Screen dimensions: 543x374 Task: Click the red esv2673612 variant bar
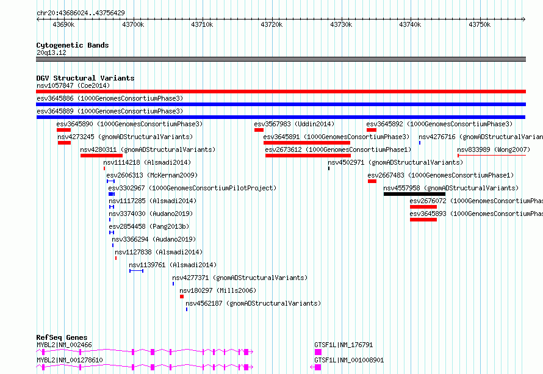click(x=308, y=156)
